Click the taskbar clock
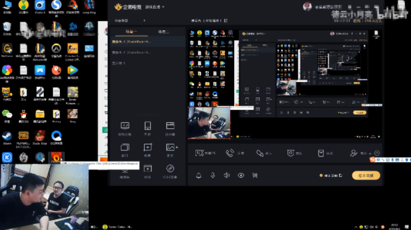Viewport: 411px width, 230px height. coord(394,227)
